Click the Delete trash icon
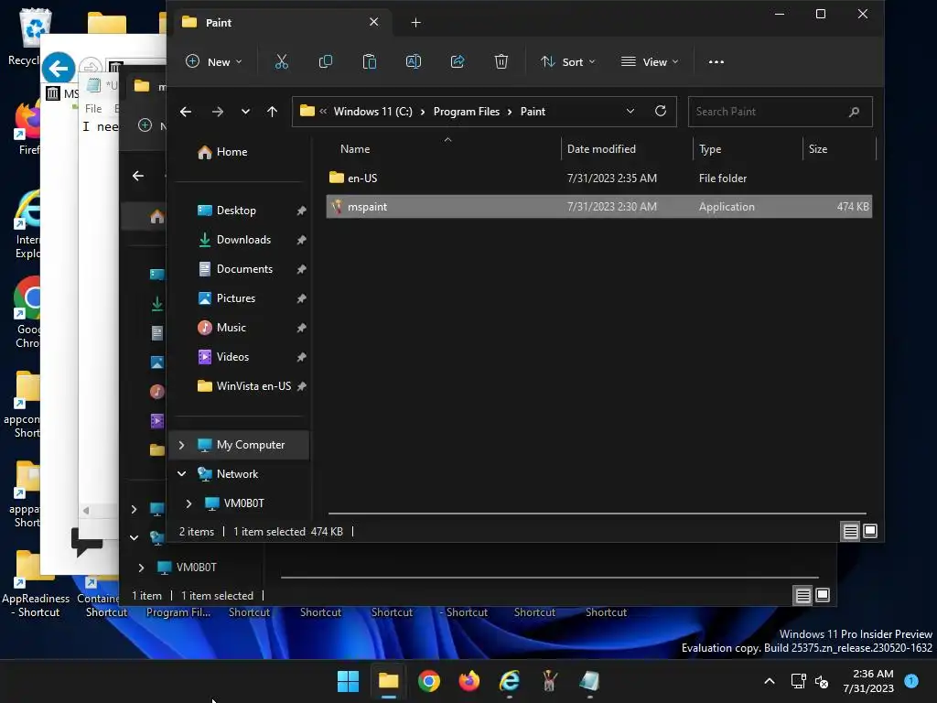937x703 pixels. click(x=501, y=61)
